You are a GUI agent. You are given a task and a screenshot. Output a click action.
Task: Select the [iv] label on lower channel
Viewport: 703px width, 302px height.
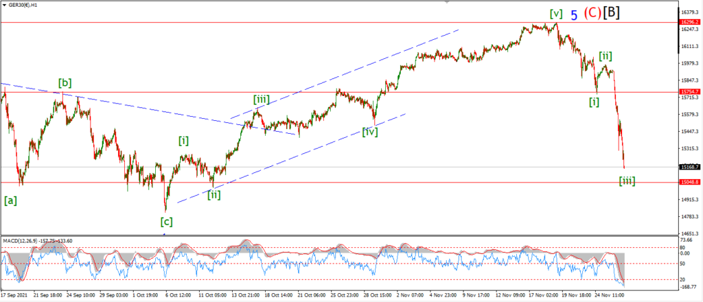(x=370, y=132)
